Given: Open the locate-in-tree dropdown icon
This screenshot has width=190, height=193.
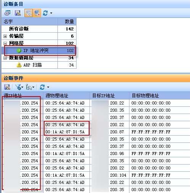Looking at the screenshot, I should tap(30, 87).
